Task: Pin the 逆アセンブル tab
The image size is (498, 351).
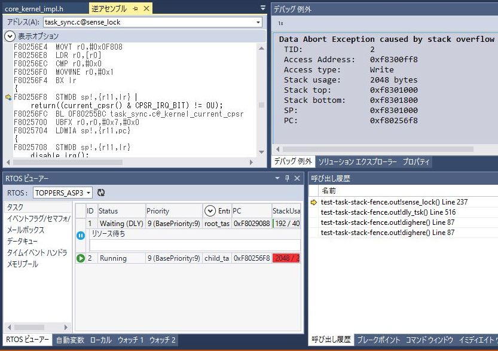Action: [136, 8]
